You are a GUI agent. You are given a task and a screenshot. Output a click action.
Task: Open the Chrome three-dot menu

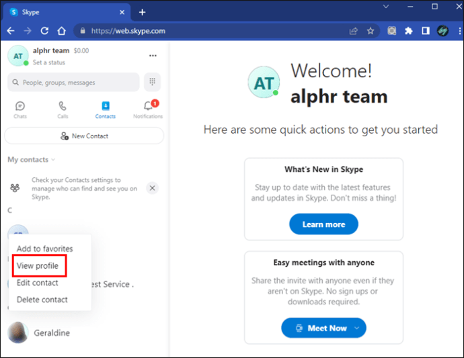pyautogui.click(x=459, y=31)
